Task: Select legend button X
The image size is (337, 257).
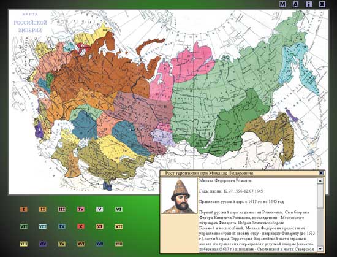Action: click(x=81, y=226)
